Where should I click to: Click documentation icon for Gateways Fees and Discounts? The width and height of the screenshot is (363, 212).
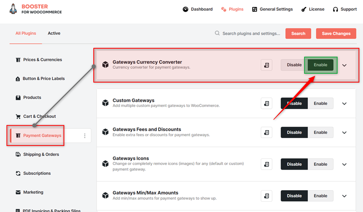tap(267, 132)
